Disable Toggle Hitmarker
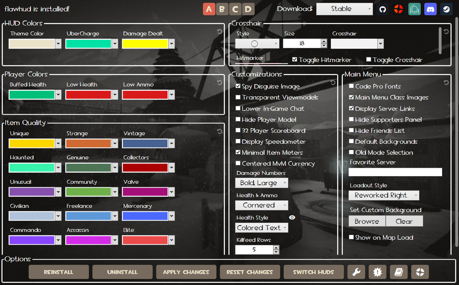 [x=295, y=59]
